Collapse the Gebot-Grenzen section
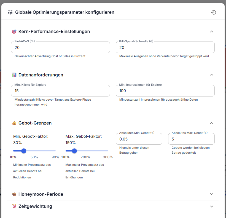226x218 pixels. click(x=211, y=123)
